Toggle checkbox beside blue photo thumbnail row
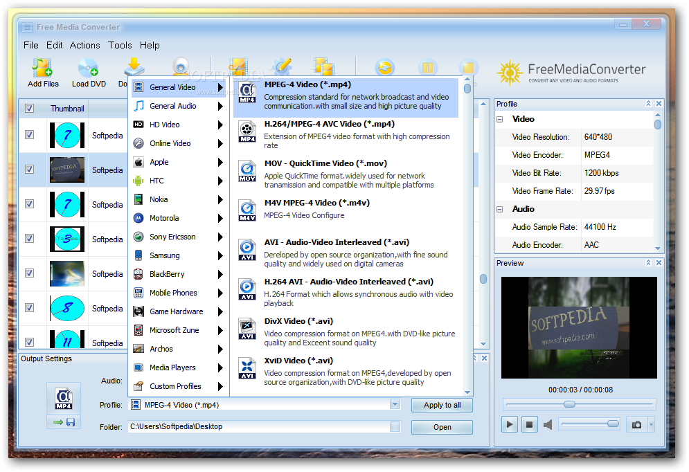Screen dimensions: 689x472 point(30,273)
